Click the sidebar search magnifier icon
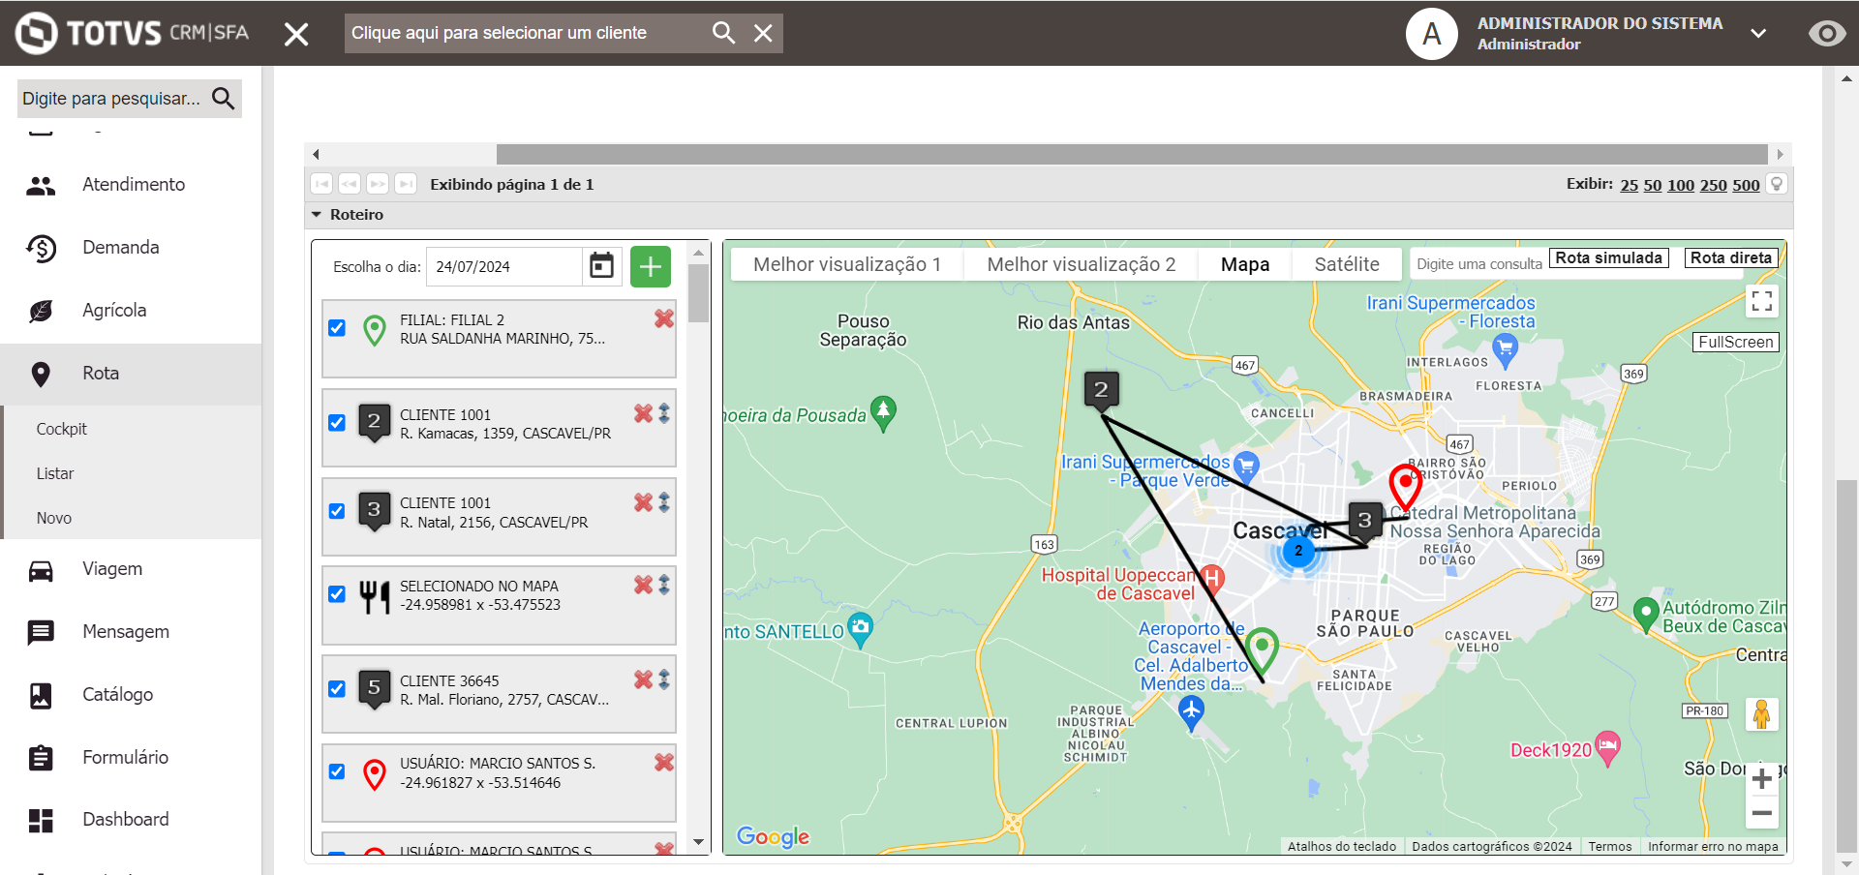Image resolution: width=1859 pixels, height=875 pixels. point(224,98)
